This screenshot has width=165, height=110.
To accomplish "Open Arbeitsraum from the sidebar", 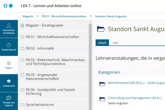I will [9, 83].
